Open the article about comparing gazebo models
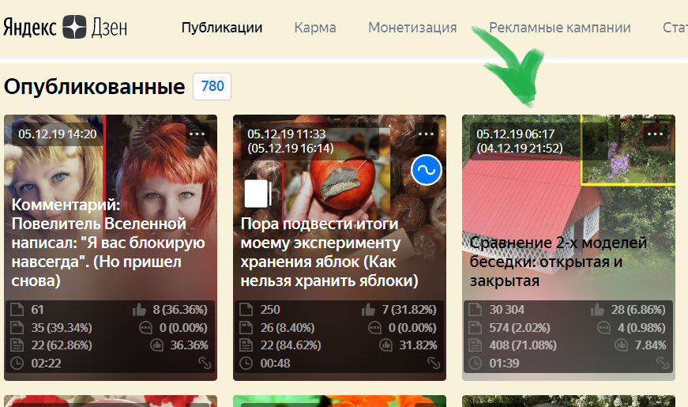The height and width of the screenshot is (407, 688). click(x=558, y=262)
